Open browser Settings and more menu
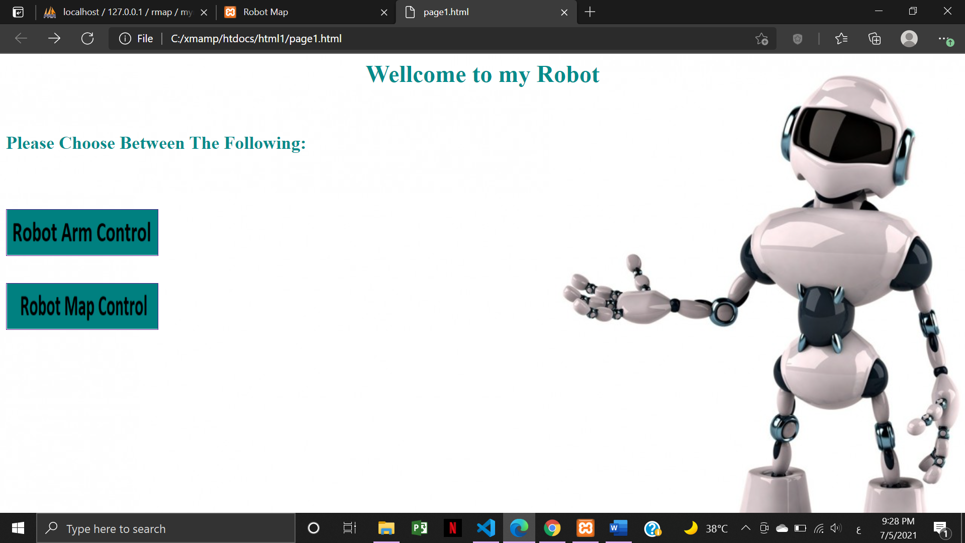Image resolution: width=965 pixels, height=543 pixels. (x=945, y=39)
